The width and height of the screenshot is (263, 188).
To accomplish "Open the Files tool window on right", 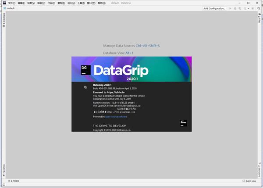I will [x=259, y=18].
